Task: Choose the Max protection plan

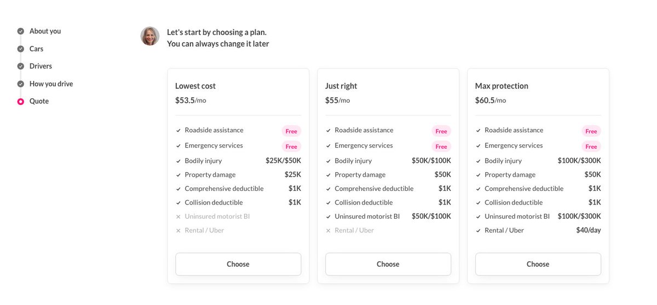Action: [538, 264]
